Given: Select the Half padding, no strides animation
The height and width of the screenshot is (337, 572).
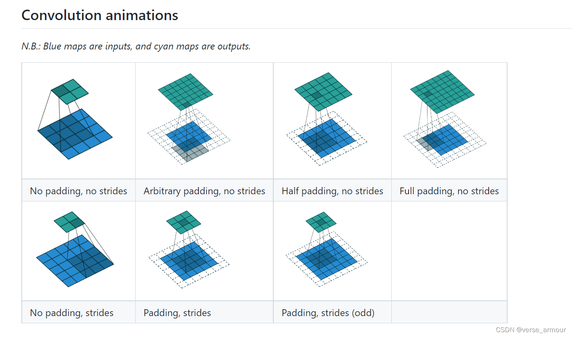Looking at the screenshot, I should (x=326, y=119).
